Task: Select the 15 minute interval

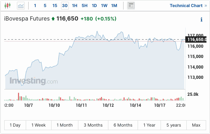Action: (x=55, y=6)
